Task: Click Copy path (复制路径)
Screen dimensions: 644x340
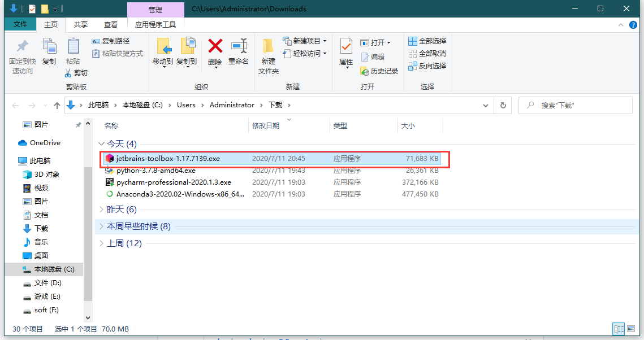Action: pos(110,41)
